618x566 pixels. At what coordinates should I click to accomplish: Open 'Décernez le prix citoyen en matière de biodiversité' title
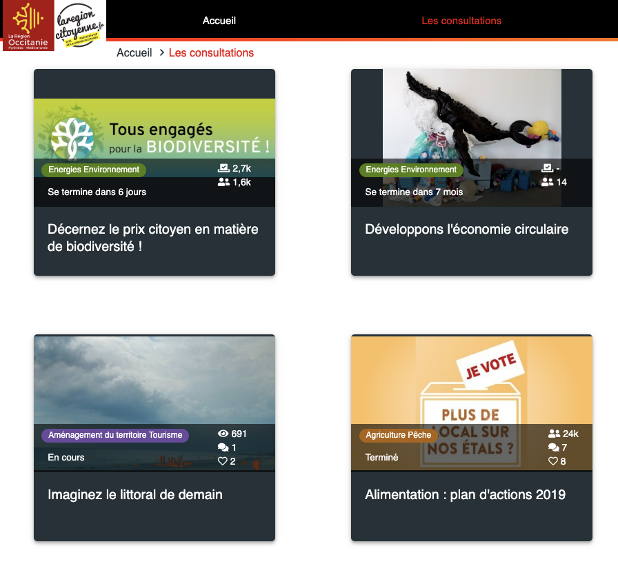coord(153,238)
